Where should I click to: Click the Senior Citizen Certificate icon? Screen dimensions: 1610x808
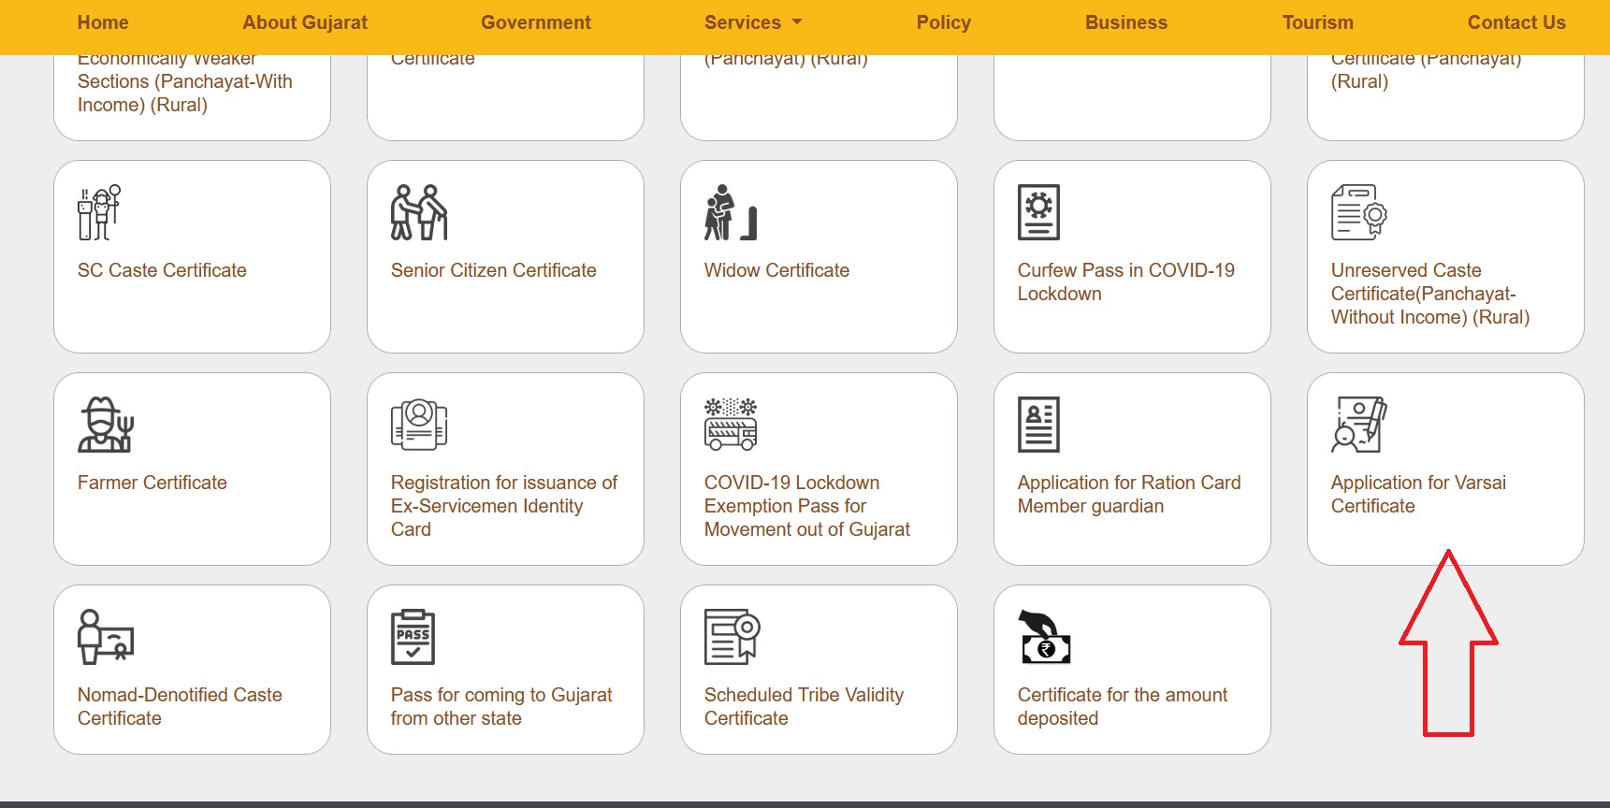(x=418, y=212)
